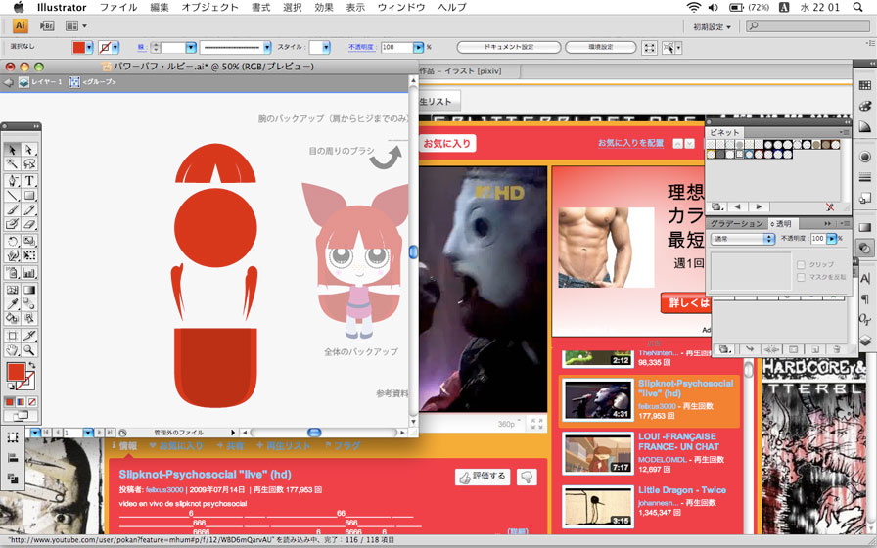Image resolution: width=877 pixels, height=548 pixels.
Task: Open Adobe Bridge via Br icon
Action: point(47,25)
